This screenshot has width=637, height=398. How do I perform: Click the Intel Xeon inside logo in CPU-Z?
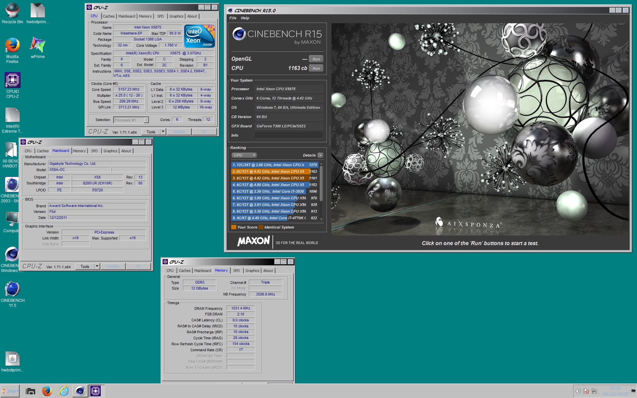pos(199,36)
